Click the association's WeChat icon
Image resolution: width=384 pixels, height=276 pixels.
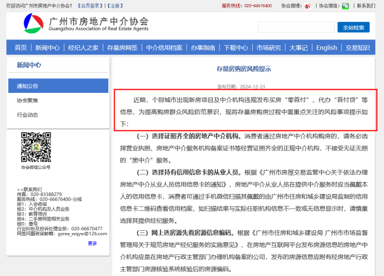(345, 6)
